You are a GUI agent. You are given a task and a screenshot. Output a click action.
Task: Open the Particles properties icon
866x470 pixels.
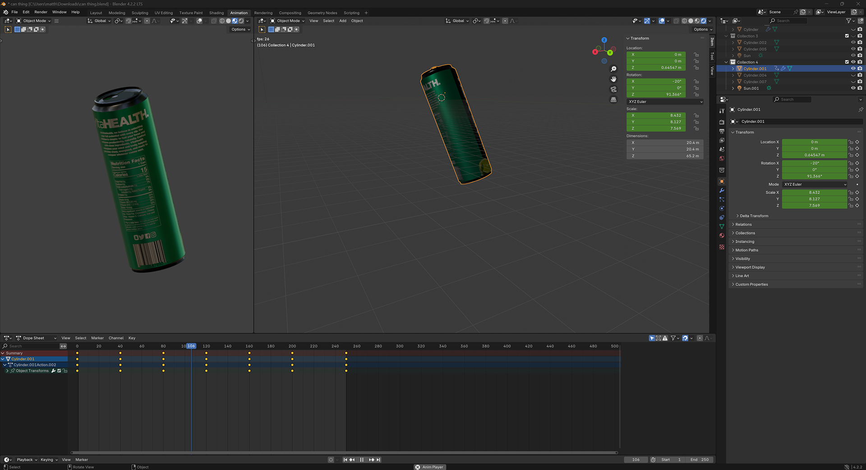pos(722,199)
